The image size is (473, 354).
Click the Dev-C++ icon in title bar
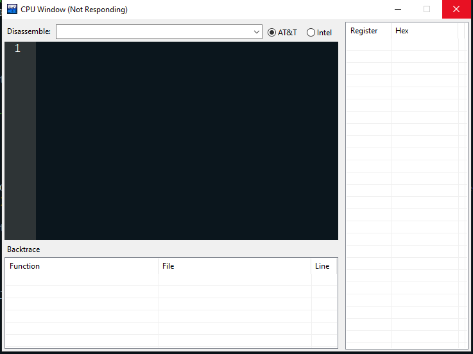tap(12, 9)
